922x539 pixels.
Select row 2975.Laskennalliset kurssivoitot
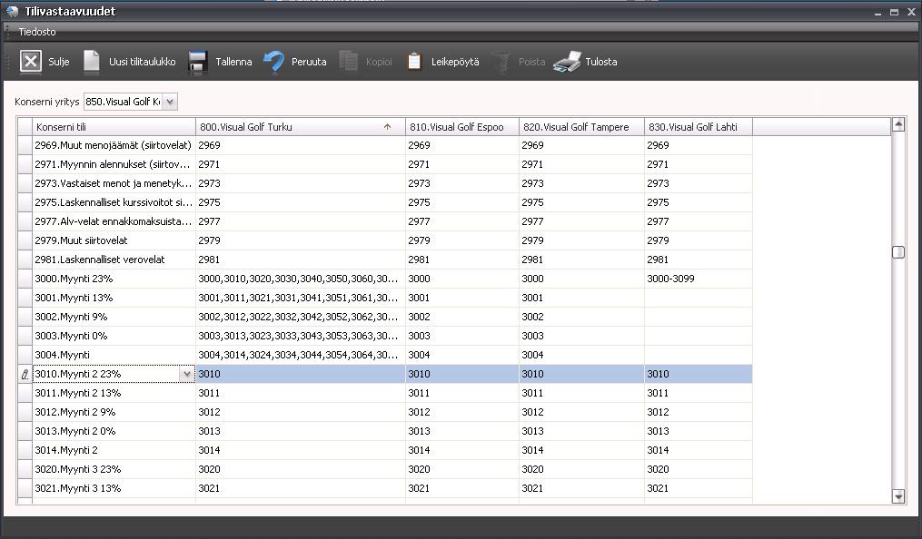pos(384,202)
